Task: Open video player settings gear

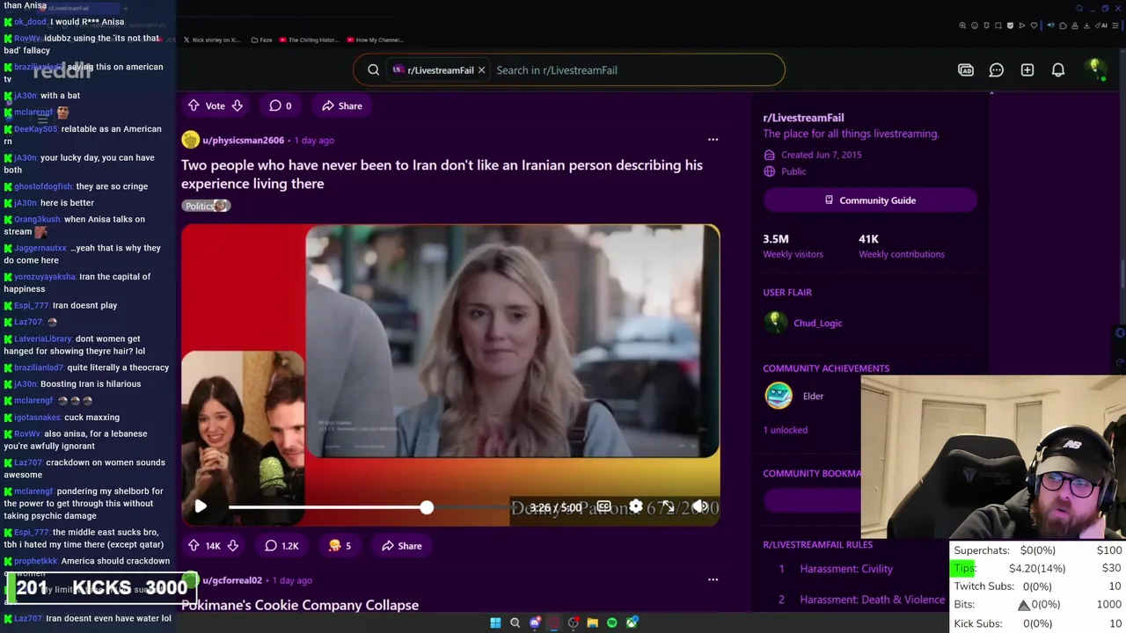Action: [x=636, y=506]
